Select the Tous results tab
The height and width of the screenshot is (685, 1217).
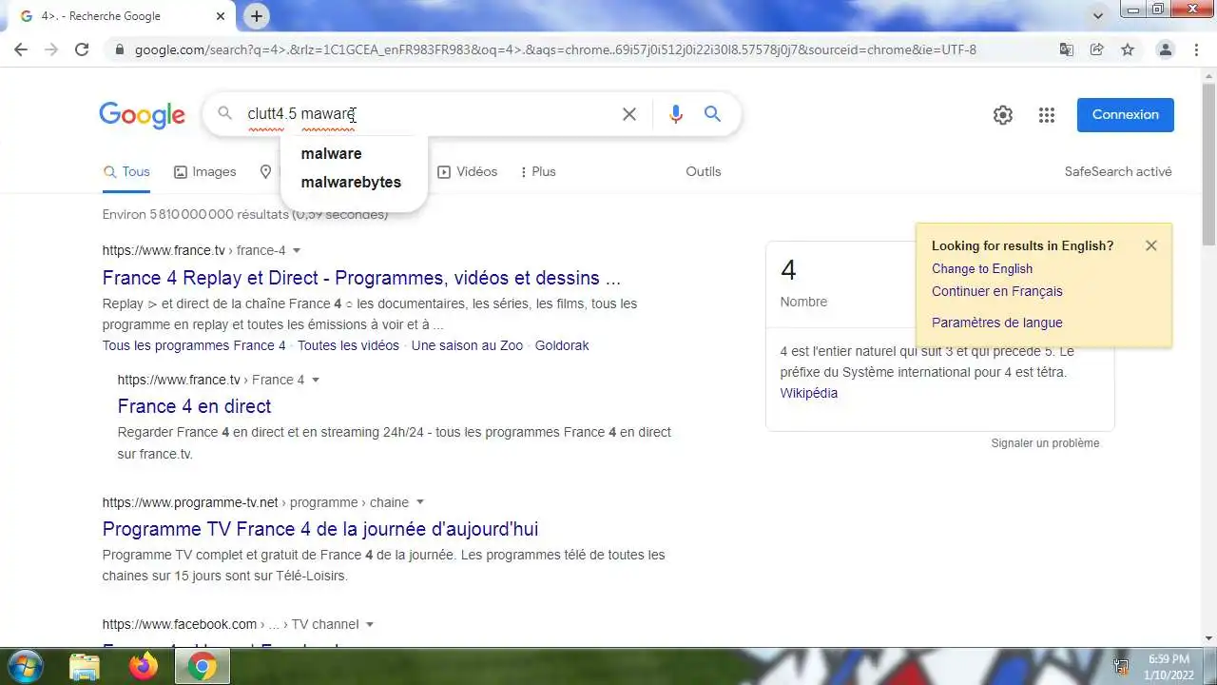[x=126, y=171]
